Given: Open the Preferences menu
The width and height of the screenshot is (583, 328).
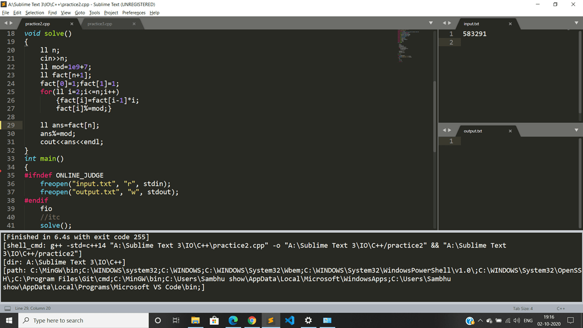Looking at the screenshot, I should click(133, 12).
